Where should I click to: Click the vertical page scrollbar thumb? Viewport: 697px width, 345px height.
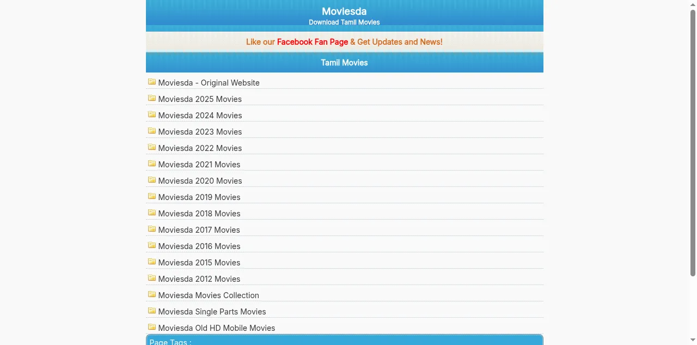click(693, 143)
